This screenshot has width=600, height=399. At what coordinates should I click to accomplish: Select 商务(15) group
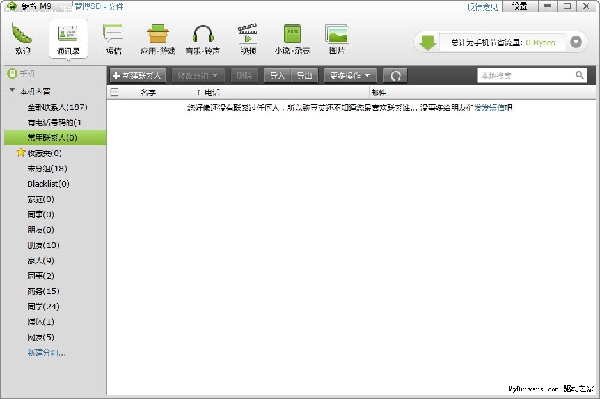[55, 291]
